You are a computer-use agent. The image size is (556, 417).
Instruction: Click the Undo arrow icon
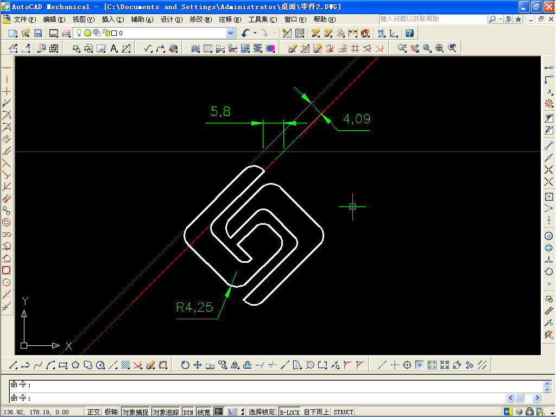coord(246,33)
